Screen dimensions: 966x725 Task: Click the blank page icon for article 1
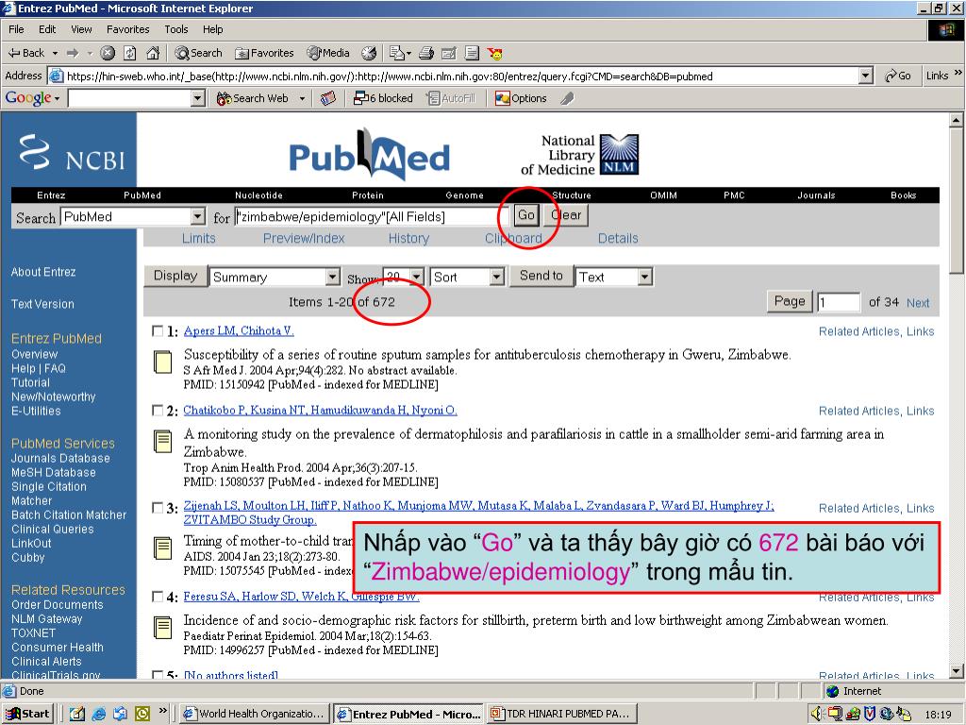[x=162, y=362]
